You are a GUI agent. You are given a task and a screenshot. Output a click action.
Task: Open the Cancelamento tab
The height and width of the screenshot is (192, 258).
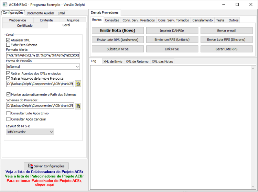coord(202,20)
